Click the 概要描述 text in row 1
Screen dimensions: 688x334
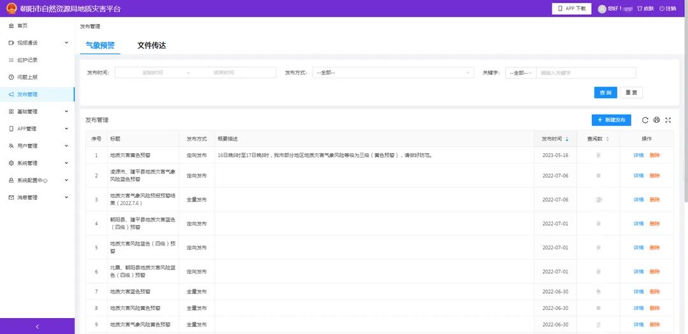[325, 155]
